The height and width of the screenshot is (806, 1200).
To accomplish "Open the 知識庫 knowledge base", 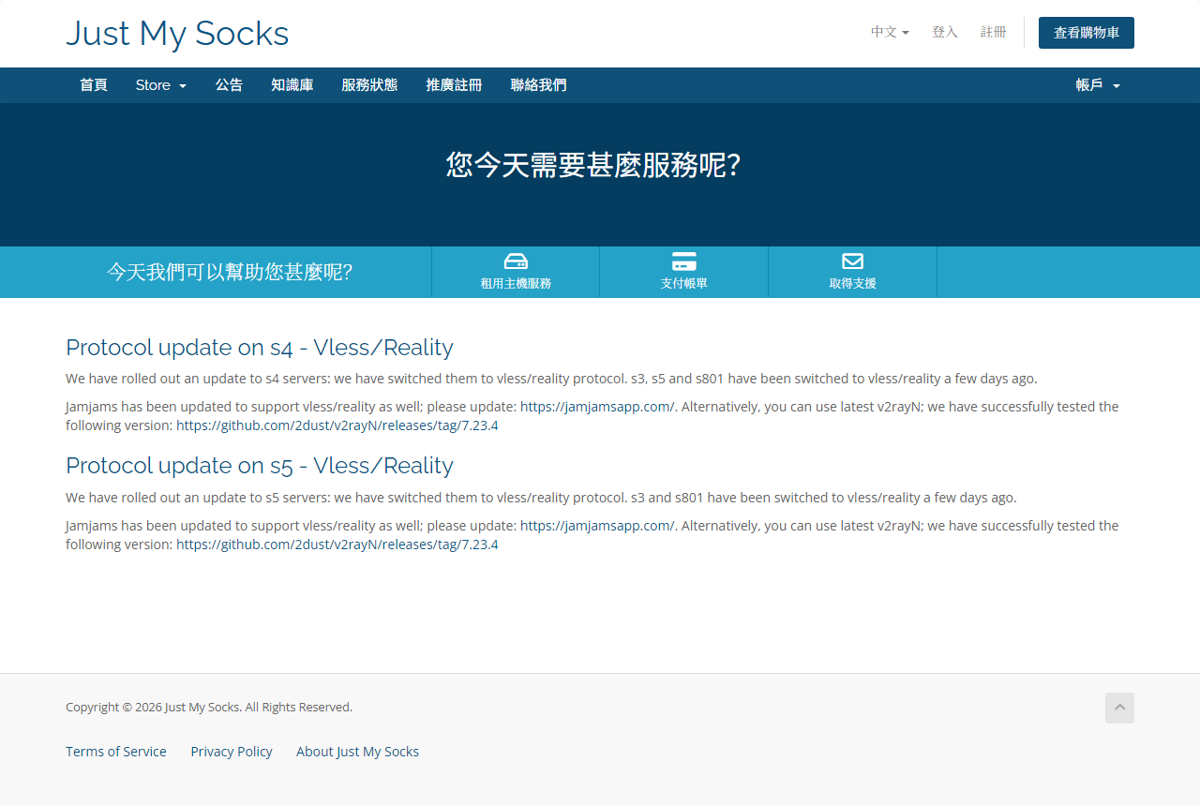I will click(292, 85).
